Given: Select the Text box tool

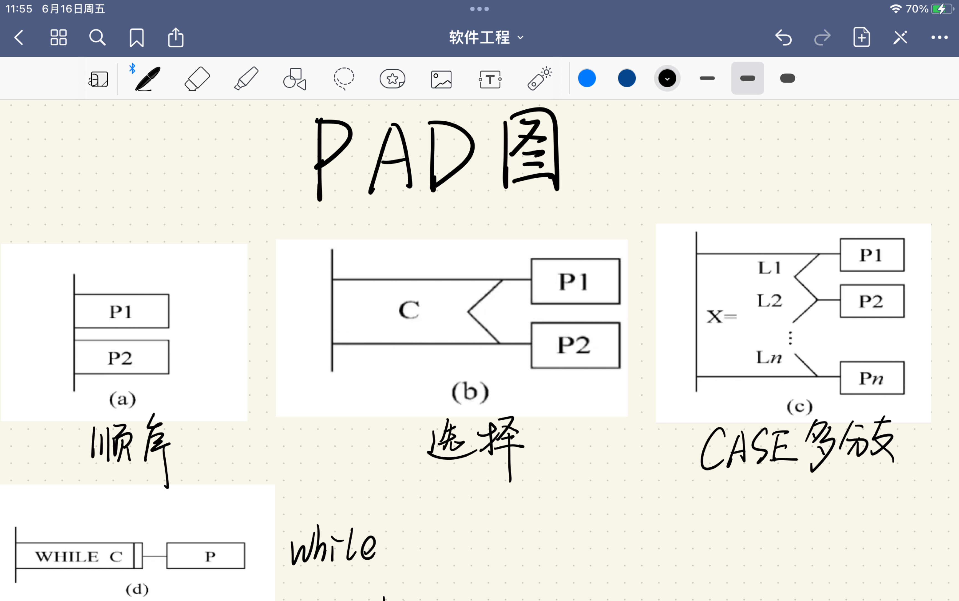Looking at the screenshot, I should [490, 79].
